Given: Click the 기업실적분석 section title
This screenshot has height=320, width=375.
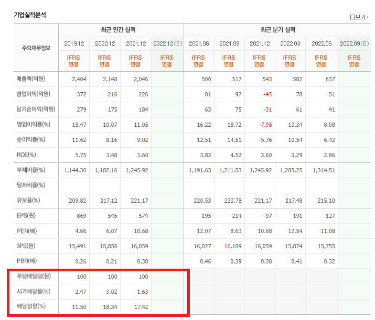Looking at the screenshot, I should [30, 15].
